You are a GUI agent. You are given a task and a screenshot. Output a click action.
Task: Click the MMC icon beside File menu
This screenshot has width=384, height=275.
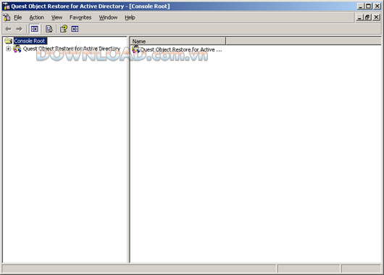coord(7,17)
